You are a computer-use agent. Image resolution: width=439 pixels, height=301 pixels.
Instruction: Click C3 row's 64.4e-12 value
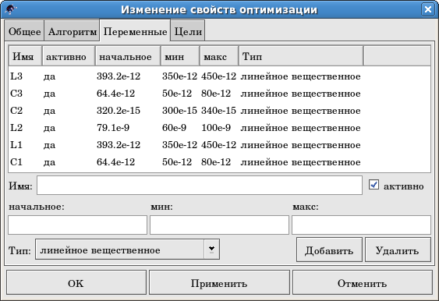point(116,94)
